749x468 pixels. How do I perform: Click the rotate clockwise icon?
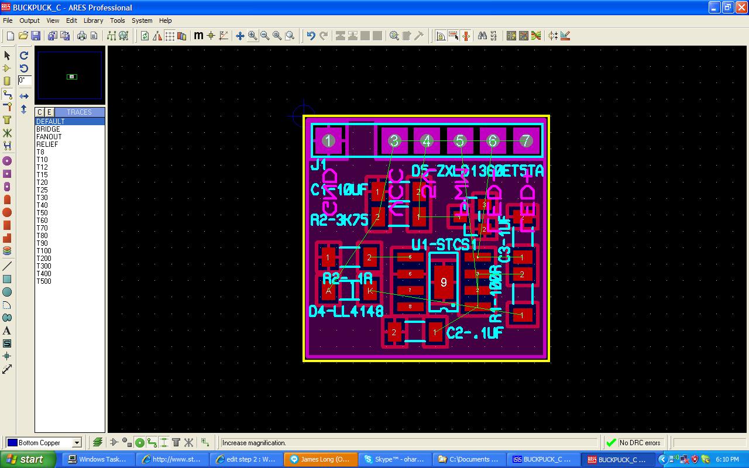point(24,56)
